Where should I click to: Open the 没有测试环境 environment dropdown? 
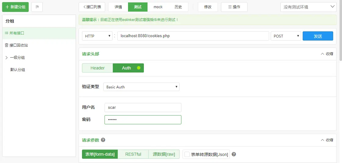tap(308, 7)
